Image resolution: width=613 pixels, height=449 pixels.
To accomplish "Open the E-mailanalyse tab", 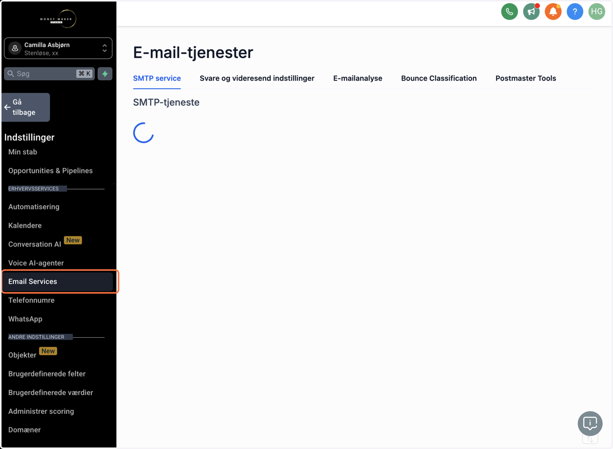I will tap(358, 78).
